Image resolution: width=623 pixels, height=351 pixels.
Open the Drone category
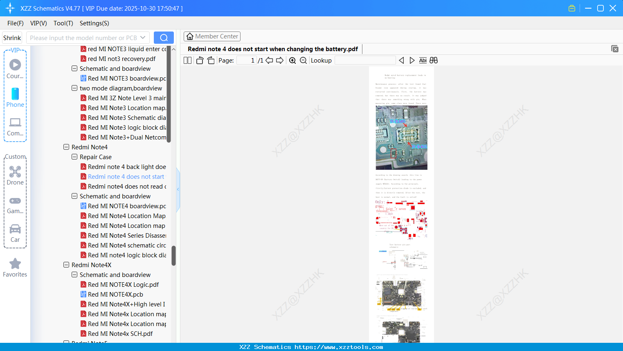[15, 175]
